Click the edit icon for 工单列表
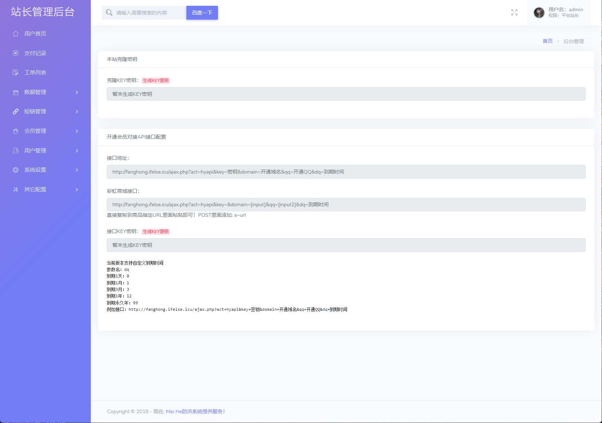 point(16,73)
